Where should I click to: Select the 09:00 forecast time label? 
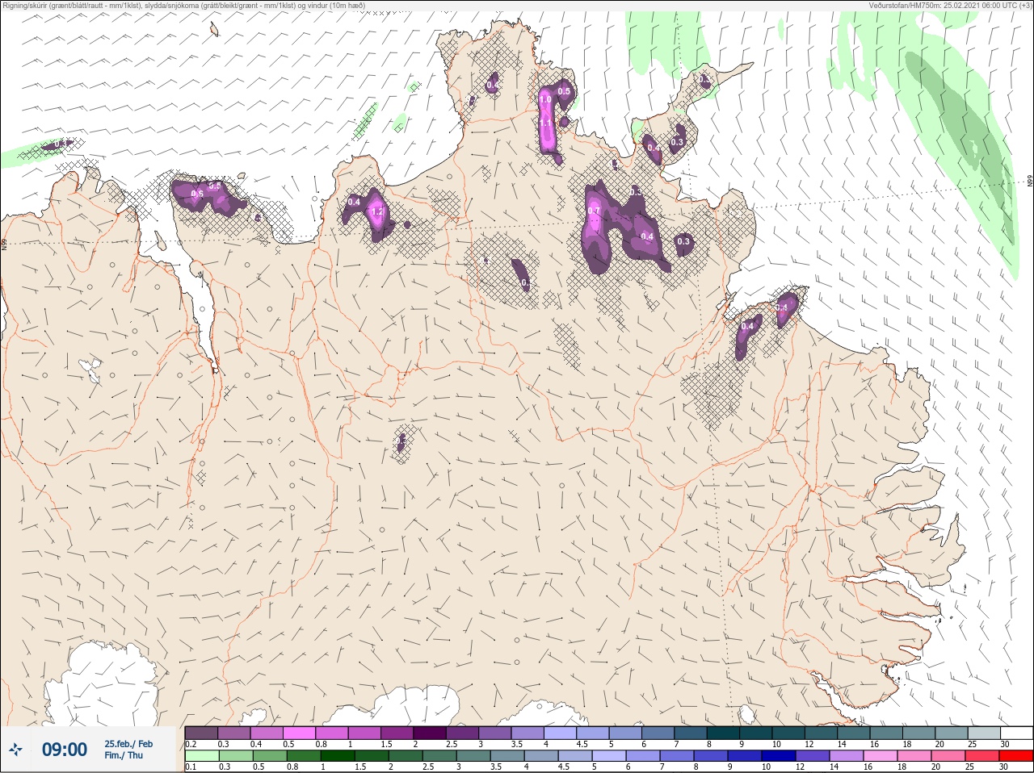click(x=65, y=750)
